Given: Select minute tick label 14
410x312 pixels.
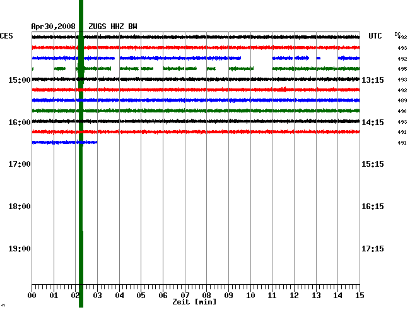Looking at the screenshot, I should 337,296.
